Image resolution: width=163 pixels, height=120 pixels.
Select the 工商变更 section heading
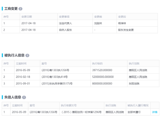coord(11,9)
